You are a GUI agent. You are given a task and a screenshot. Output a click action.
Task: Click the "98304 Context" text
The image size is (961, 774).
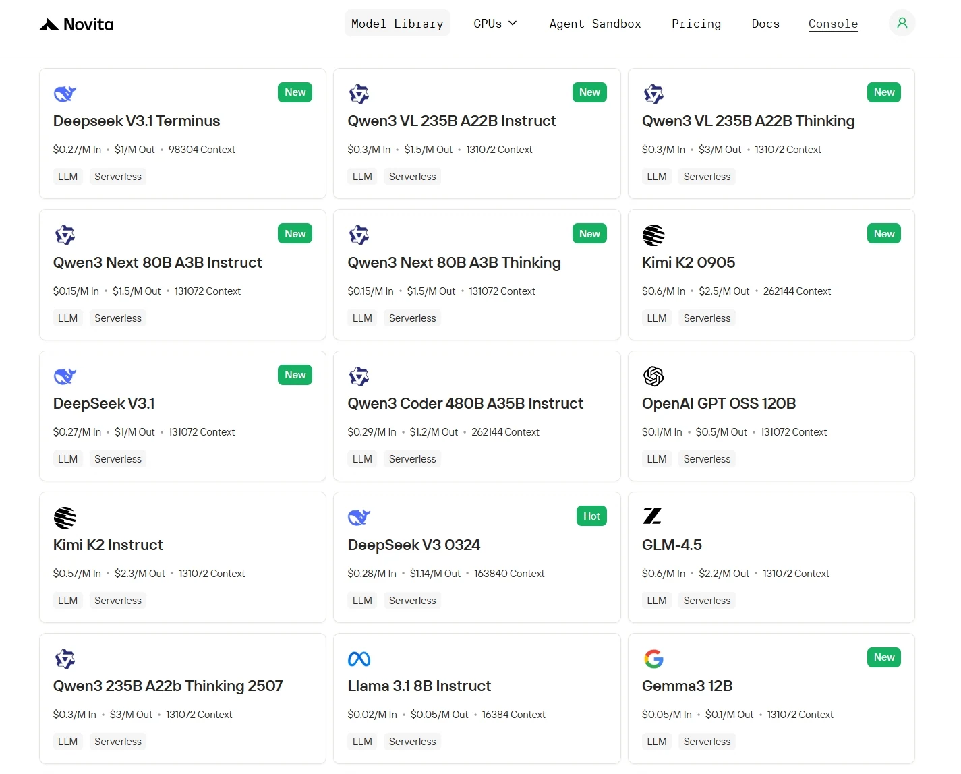(202, 150)
